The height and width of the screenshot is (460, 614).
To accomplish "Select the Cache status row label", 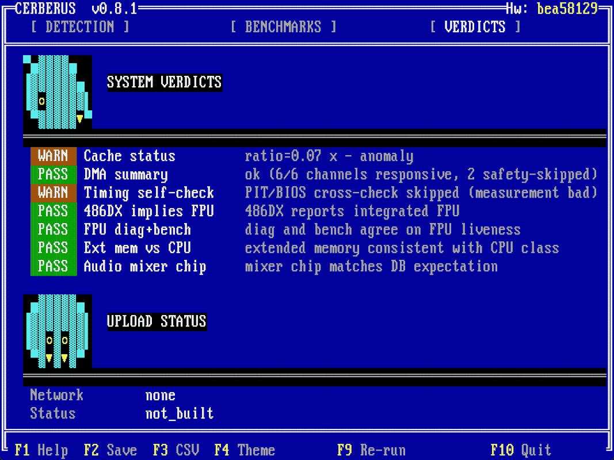I will click(x=129, y=156).
